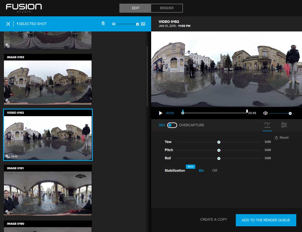Click the trim start marker on timeline
The width and height of the screenshot is (302, 232).
(x=183, y=111)
